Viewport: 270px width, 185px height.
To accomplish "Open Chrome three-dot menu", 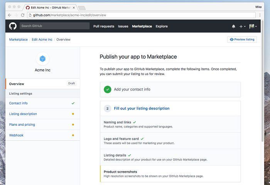I will click(x=260, y=15).
